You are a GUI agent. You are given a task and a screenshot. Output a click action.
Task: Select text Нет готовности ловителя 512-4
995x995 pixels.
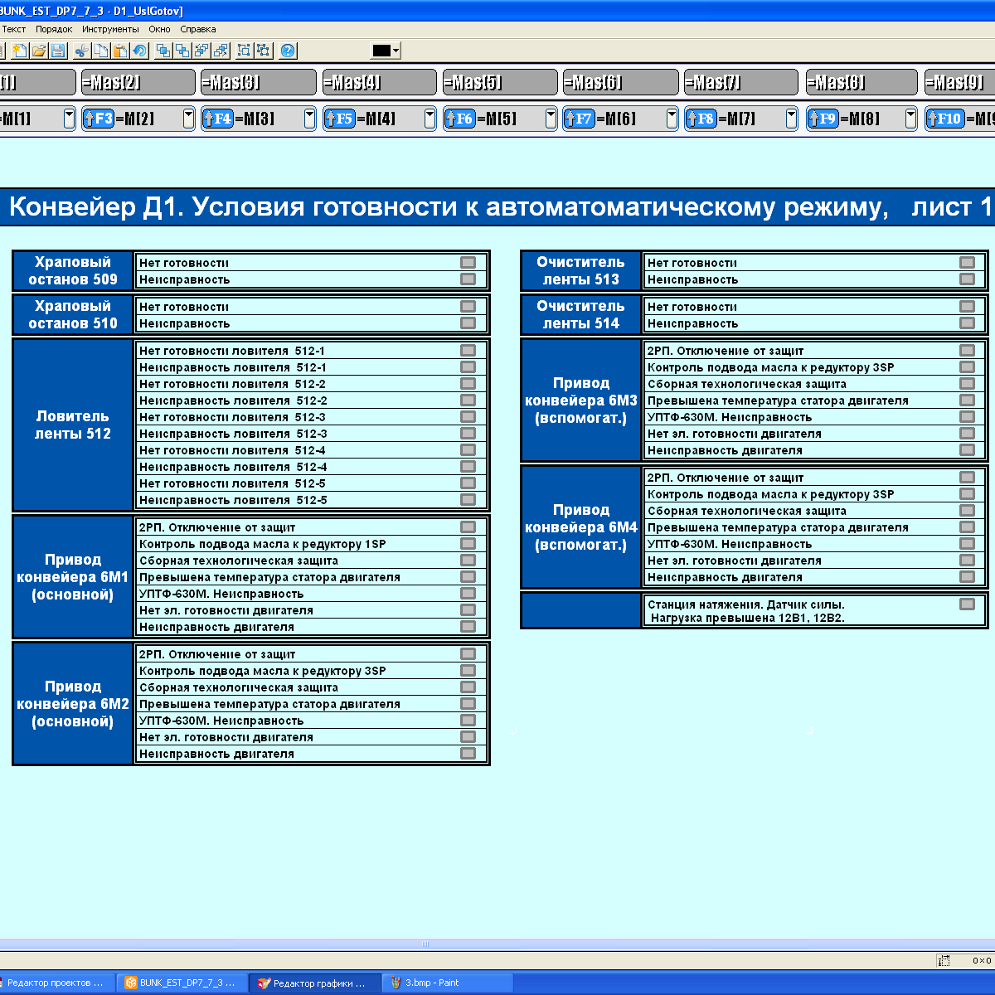click(x=232, y=450)
